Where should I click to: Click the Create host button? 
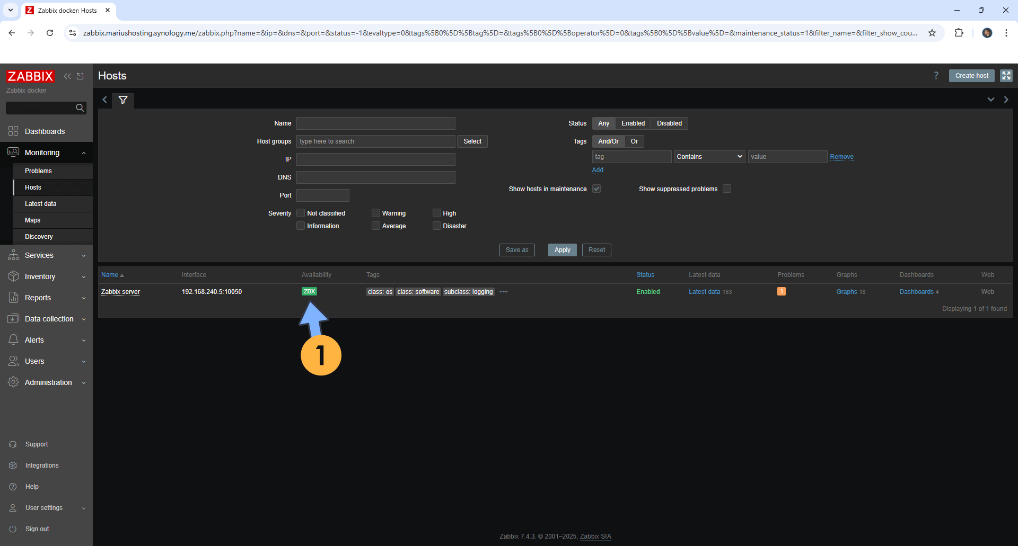(971, 76)
